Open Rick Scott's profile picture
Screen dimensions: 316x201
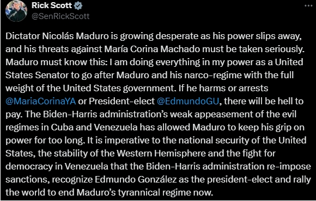coord(16,11)
